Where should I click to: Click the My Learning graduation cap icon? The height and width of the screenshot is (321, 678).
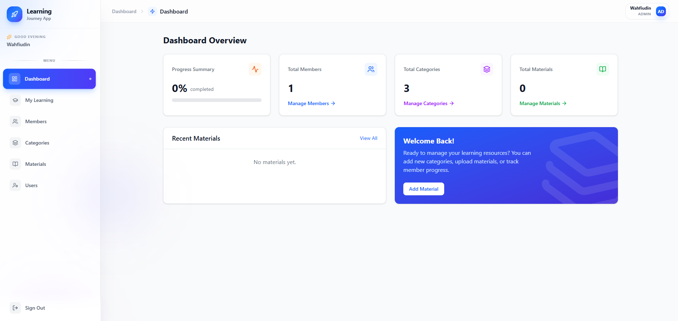tap(15, 100)
